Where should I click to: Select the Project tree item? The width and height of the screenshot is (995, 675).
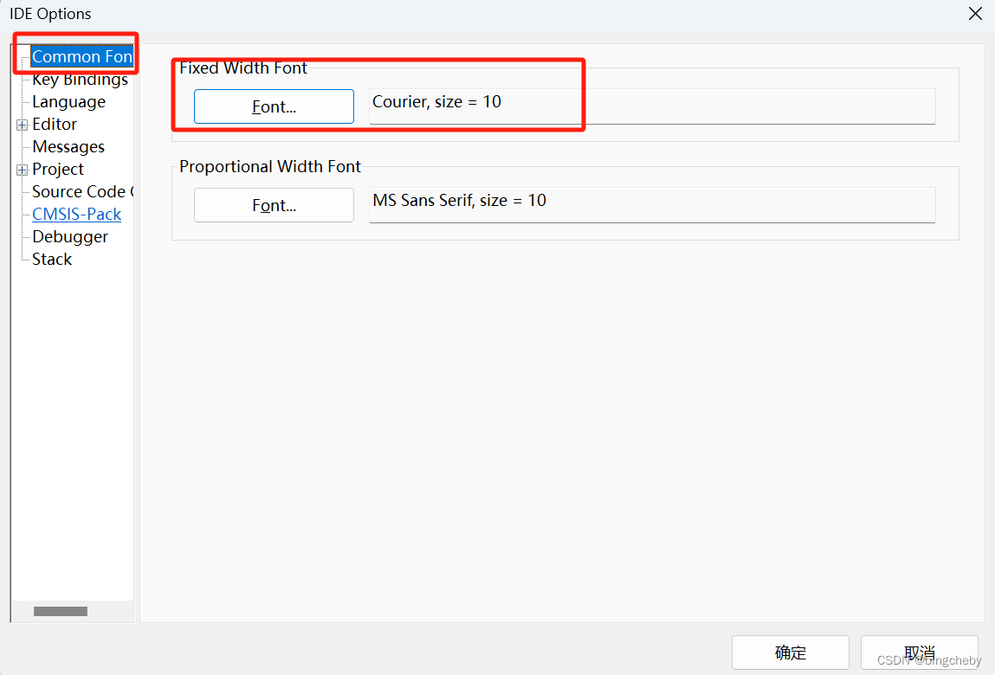click(x=58, y=170)
